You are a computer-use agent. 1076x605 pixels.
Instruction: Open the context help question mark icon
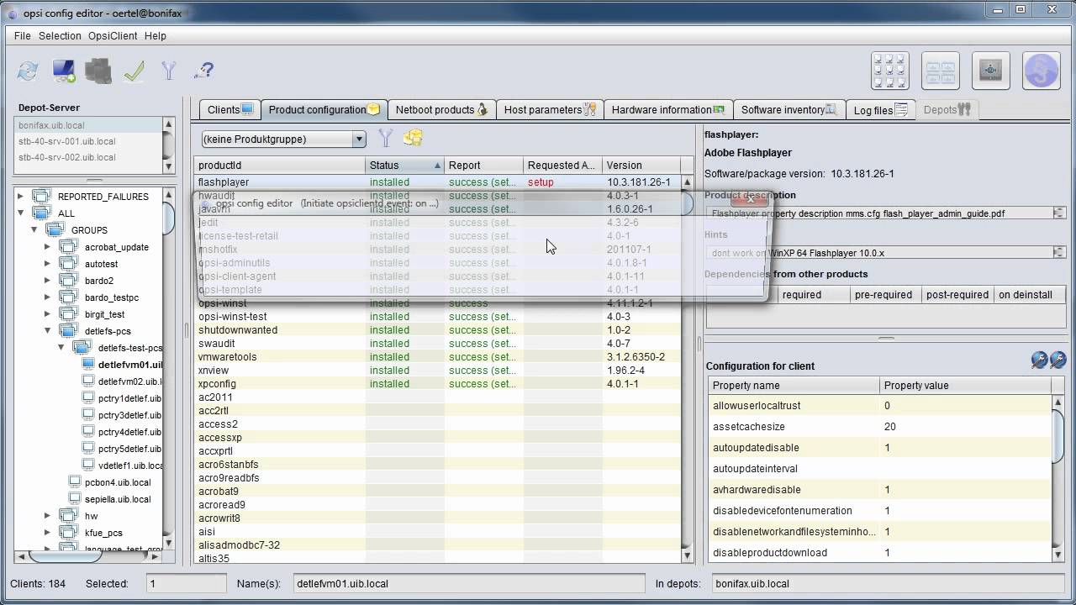tap(203, 71)
